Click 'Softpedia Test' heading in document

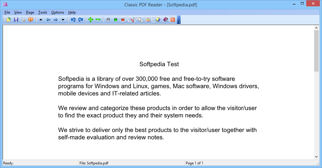159,64
